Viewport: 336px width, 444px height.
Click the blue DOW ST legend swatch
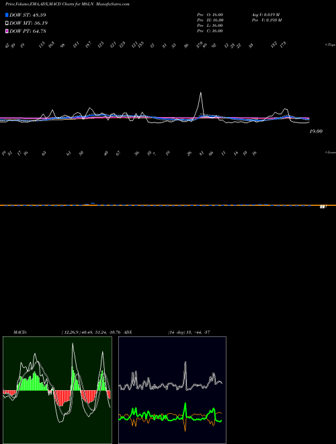point(7,15)
